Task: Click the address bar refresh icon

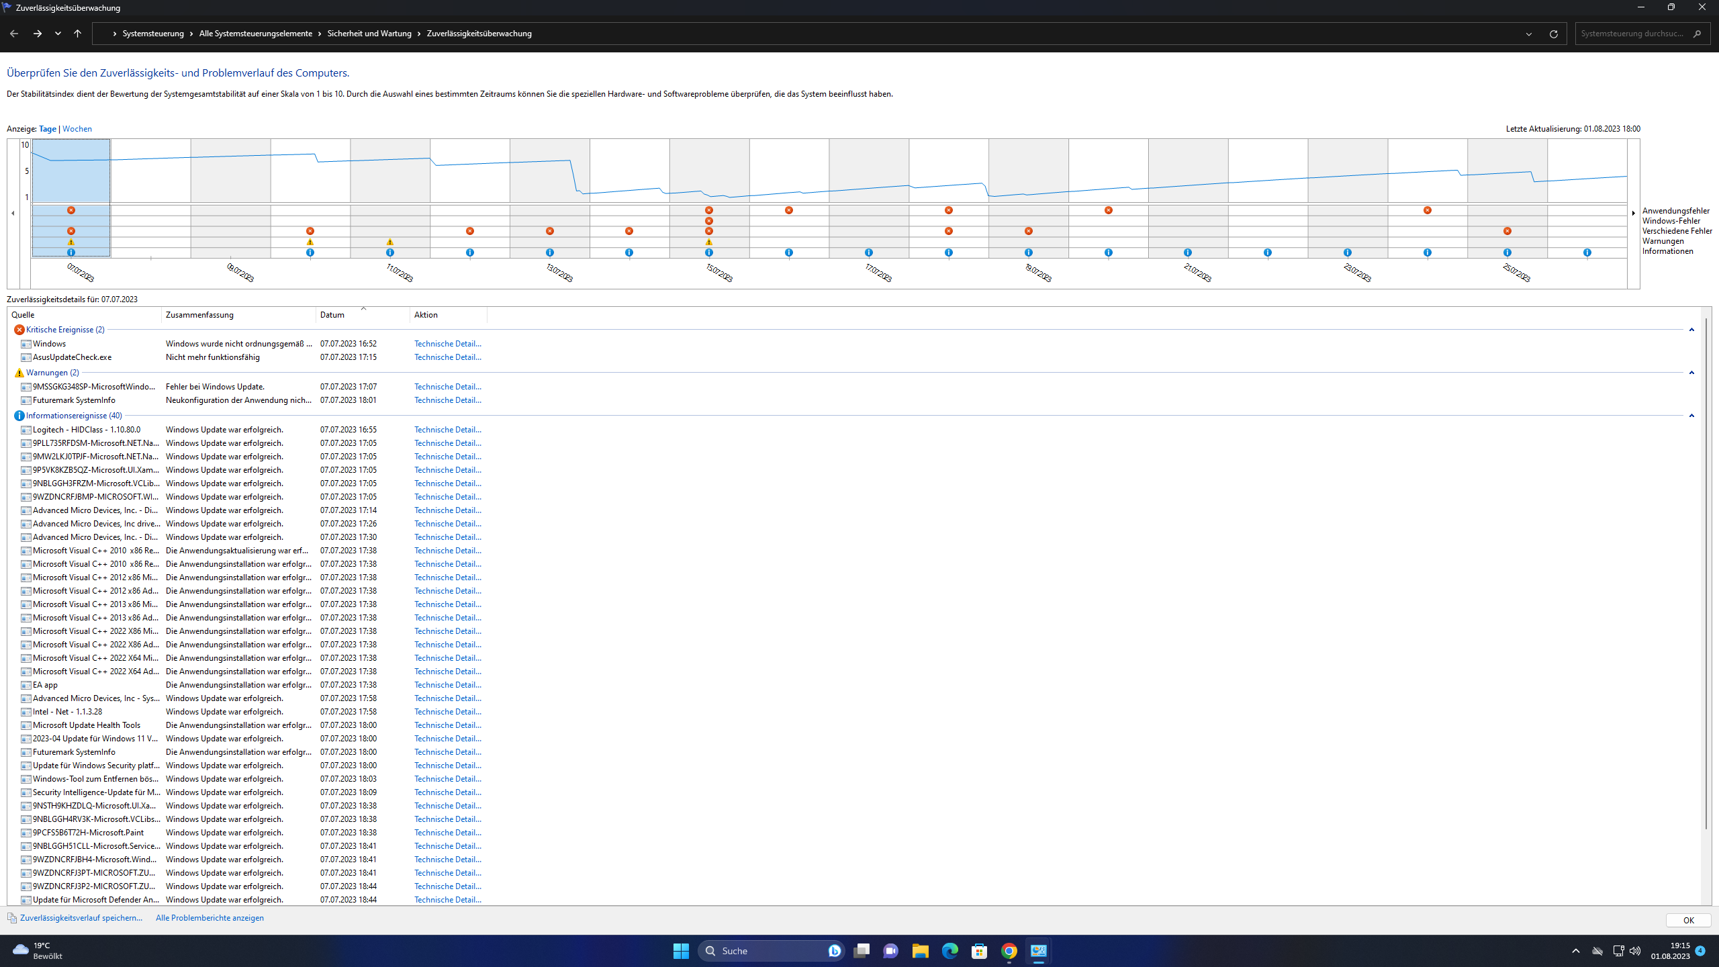Action: [1553, 34]
